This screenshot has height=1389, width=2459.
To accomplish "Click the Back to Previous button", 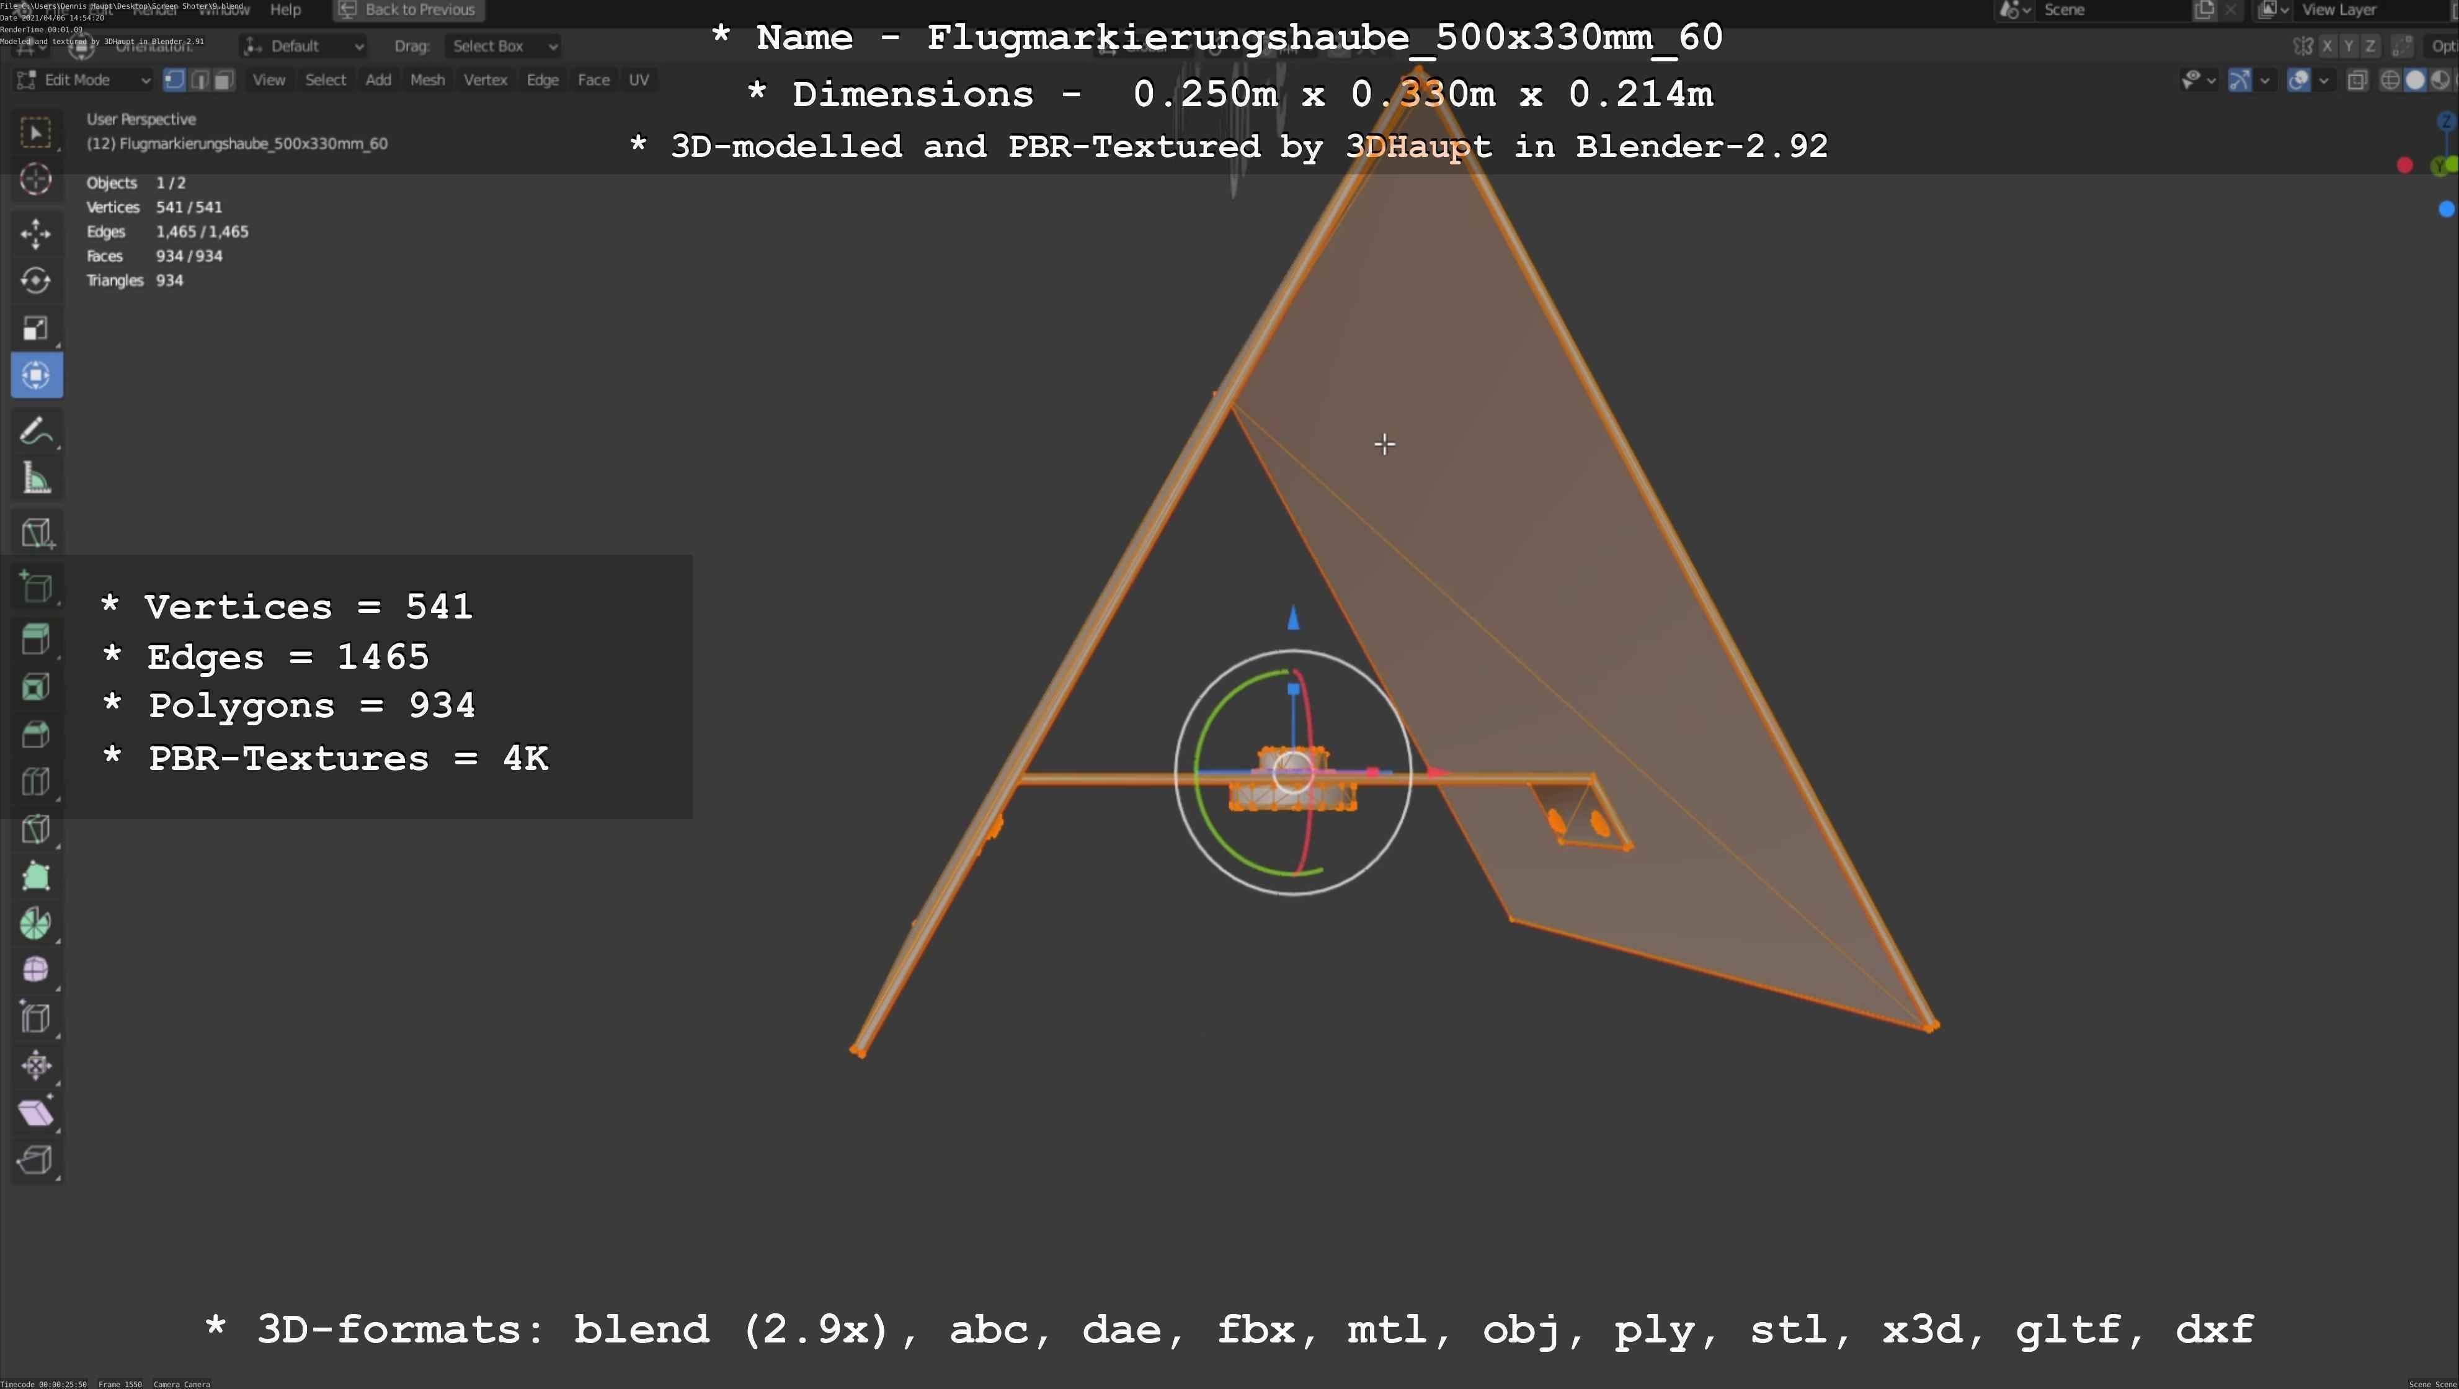I will click(x=409, y=9).
